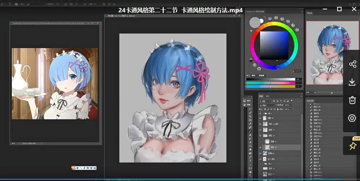360x181 pixels.
Task: Click the share icon on video overlay
Action: [x=352, y=64]
